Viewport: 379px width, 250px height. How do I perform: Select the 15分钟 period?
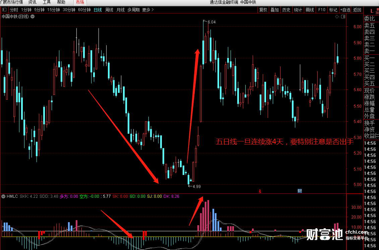[x=53, y=10]
